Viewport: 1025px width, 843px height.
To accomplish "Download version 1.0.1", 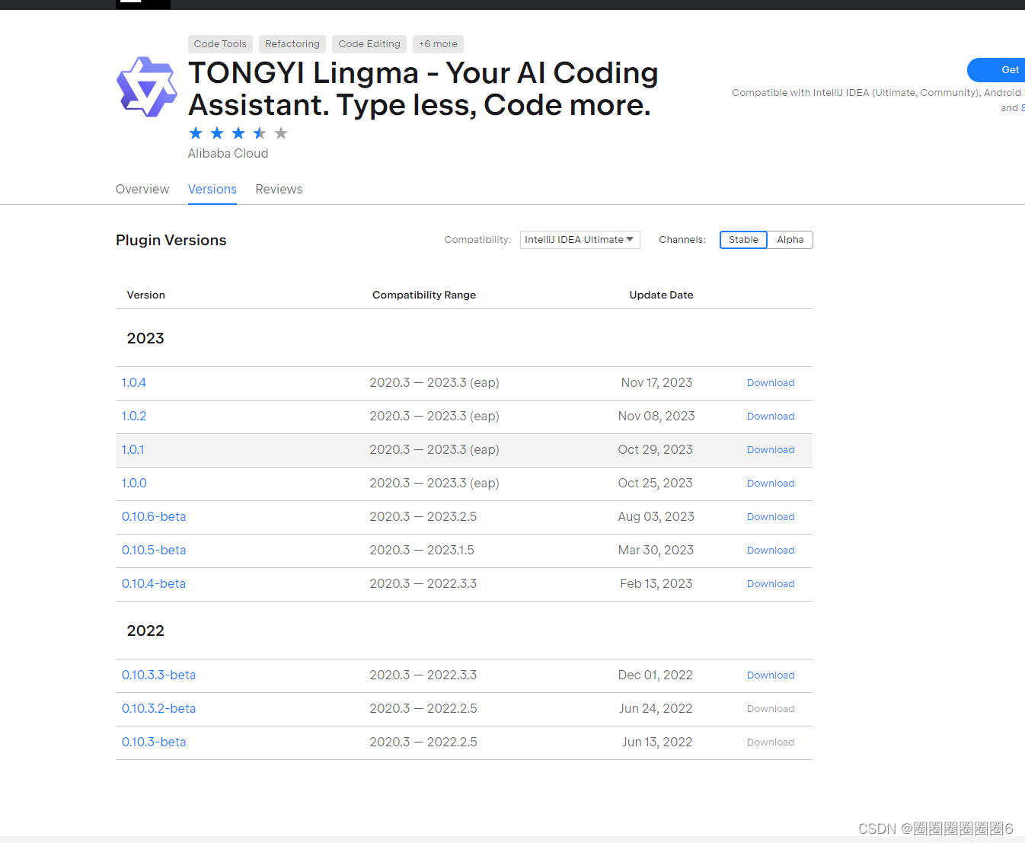I will (771, 450).
